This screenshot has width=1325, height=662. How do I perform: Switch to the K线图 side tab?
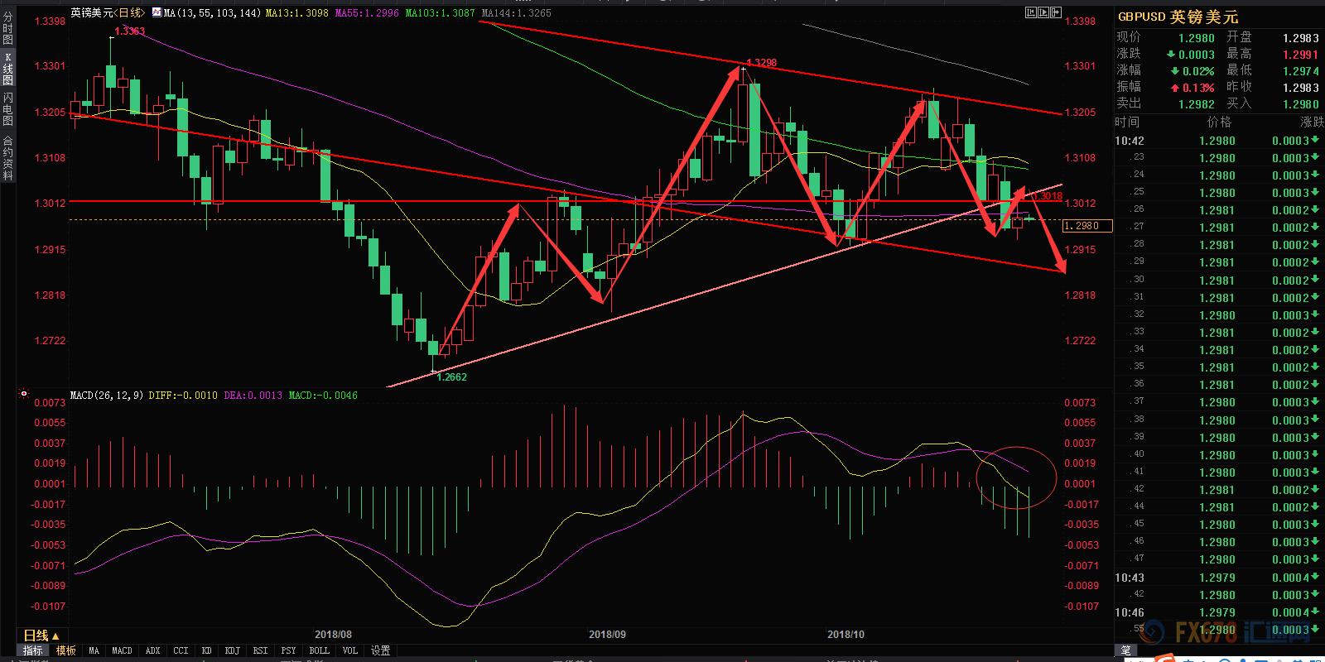[7, 70]
